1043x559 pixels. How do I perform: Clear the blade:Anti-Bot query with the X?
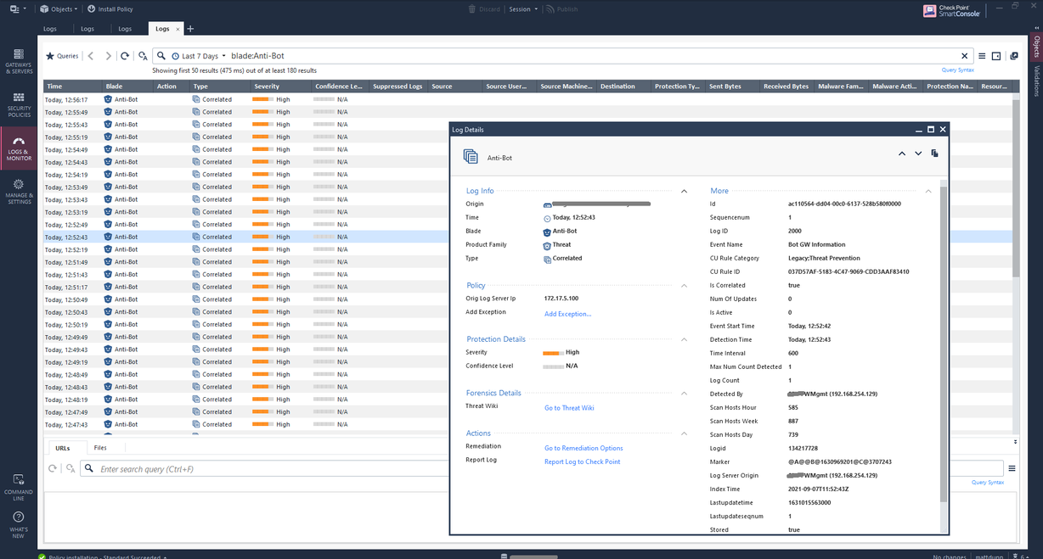[964, 56]
